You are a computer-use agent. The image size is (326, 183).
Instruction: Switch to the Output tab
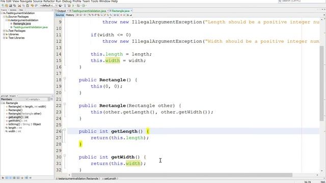pyautogui.click(x=61, y=11)
